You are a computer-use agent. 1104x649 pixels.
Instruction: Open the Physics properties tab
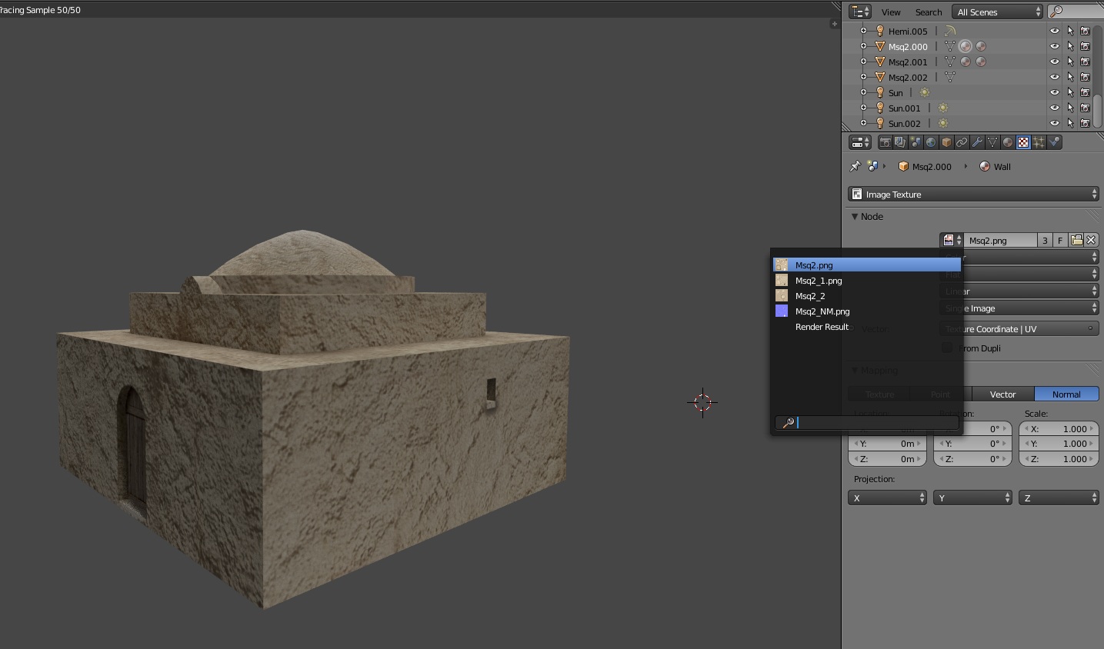pos(1055,142)
